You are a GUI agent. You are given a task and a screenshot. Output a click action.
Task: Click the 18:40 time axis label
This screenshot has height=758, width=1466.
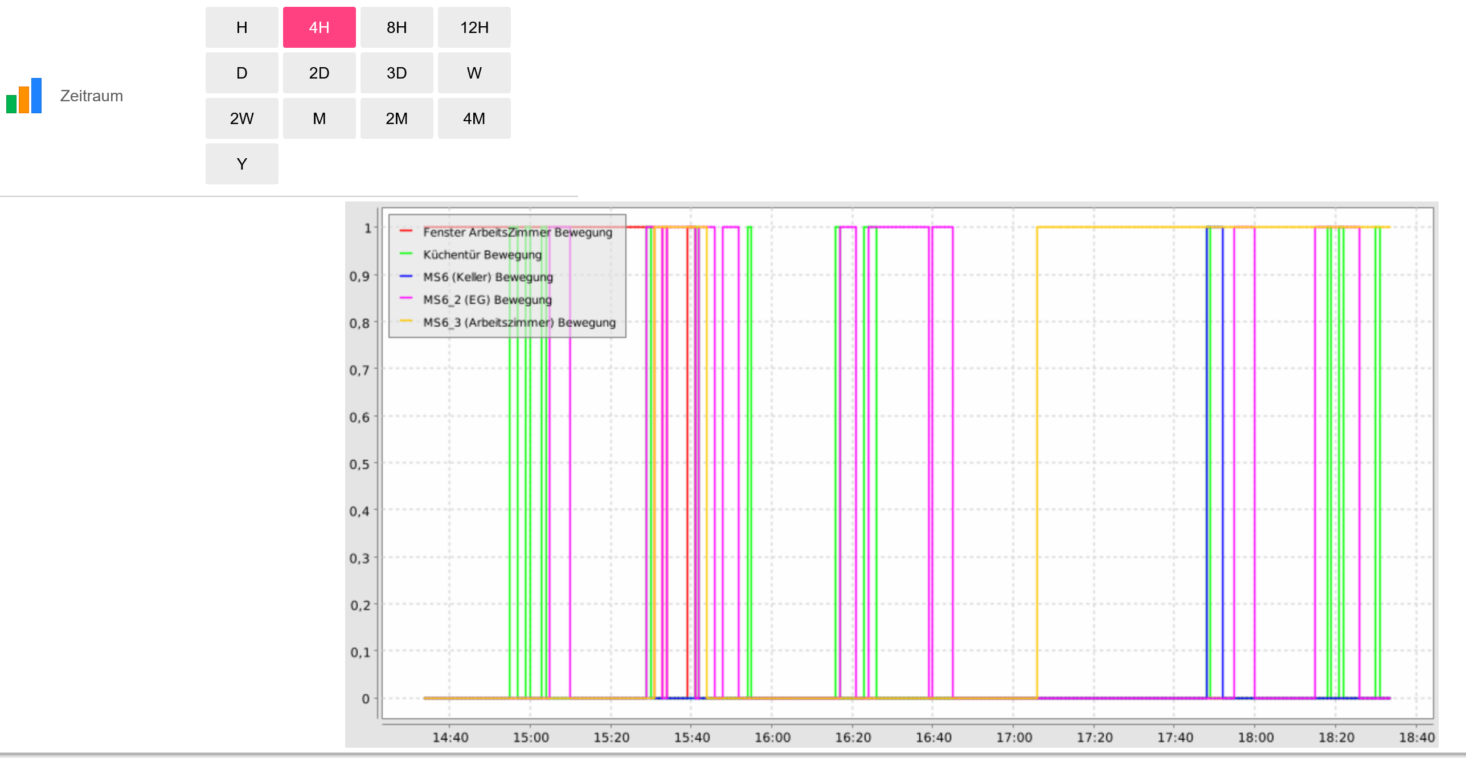1416,738
